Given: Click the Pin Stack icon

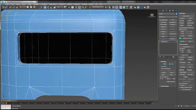Looking at the screenshot, I should pos(160,57).
